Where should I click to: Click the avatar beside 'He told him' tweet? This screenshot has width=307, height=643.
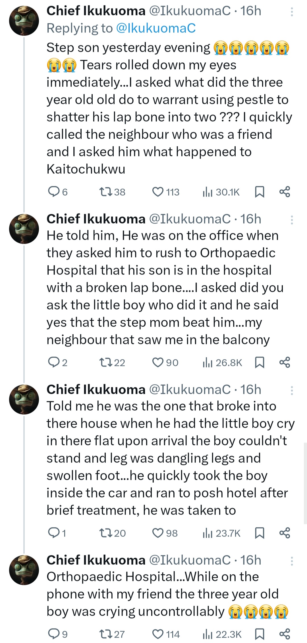[24, 229]
